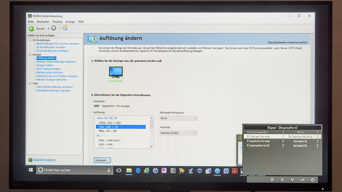Open the Farbtiefe Höchste (32 Bit) dropdown
The image size is (342, 192).
pos(178,133)
